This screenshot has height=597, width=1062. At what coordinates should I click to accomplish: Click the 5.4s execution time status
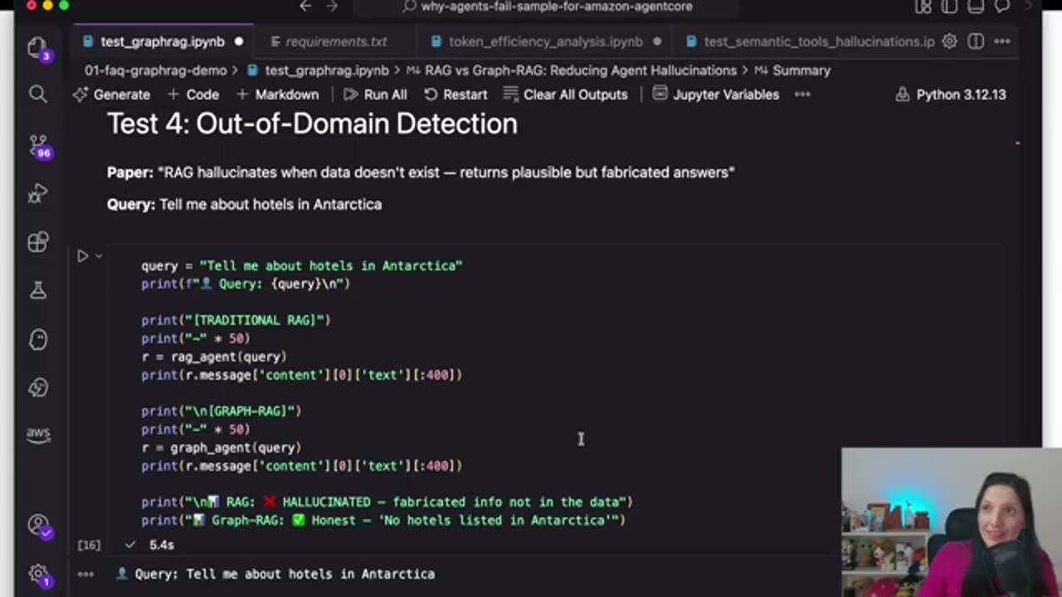pyautogui.click(x=162, y=545)
